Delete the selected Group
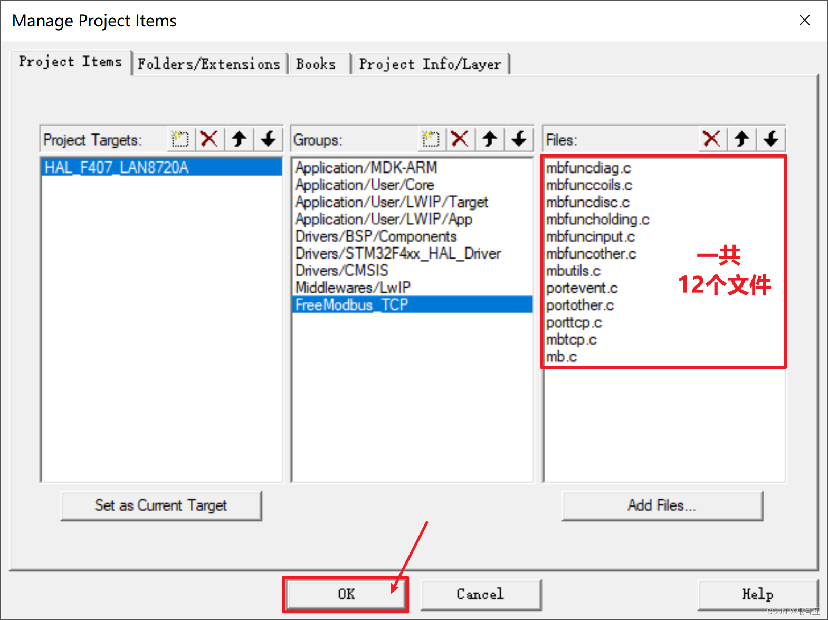 pos(460,139)
